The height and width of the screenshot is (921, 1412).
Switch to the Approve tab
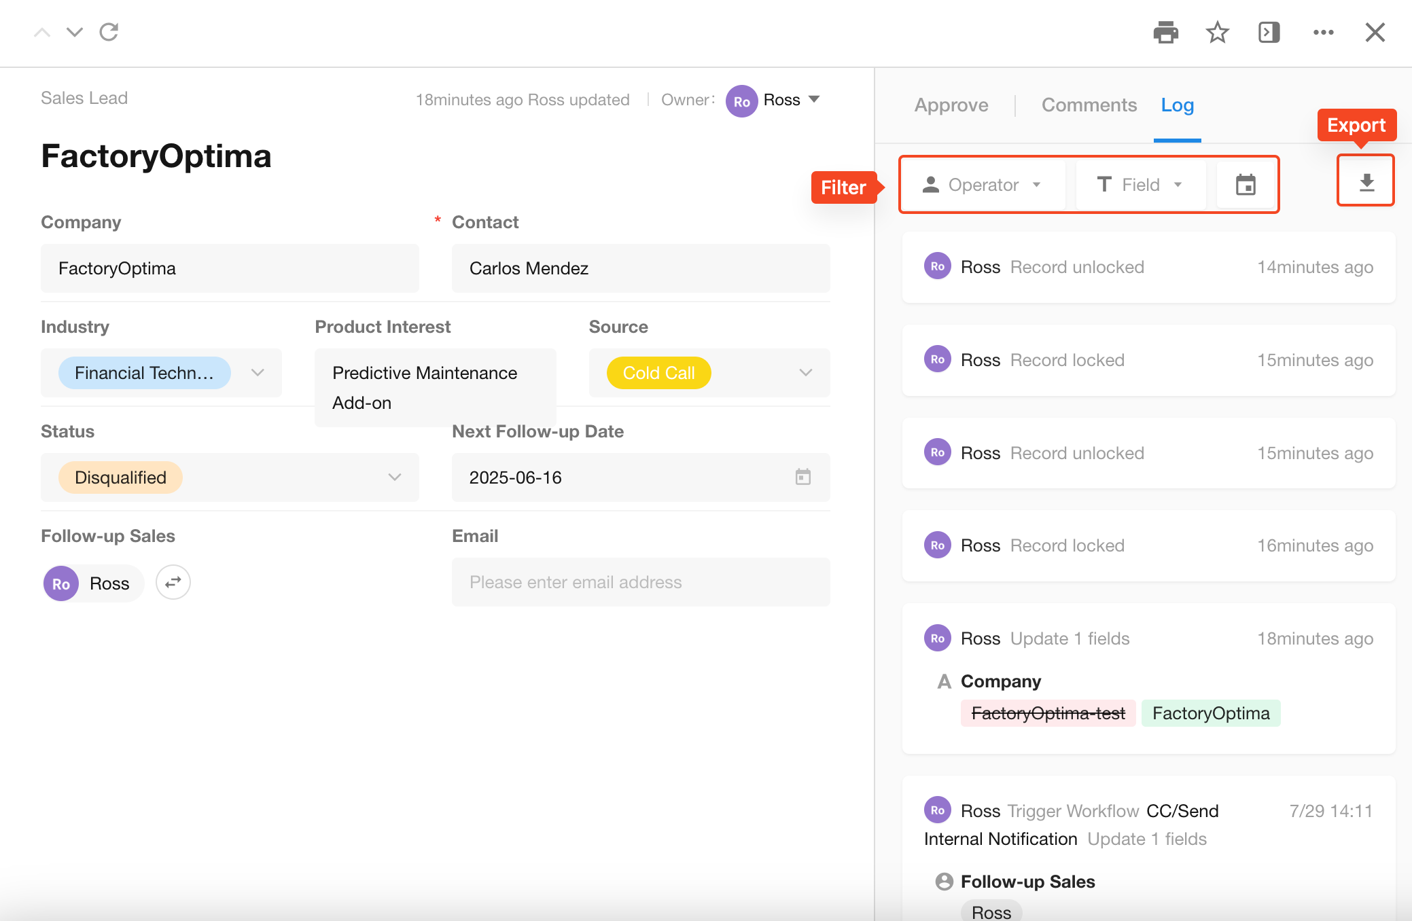coord(951,105)
